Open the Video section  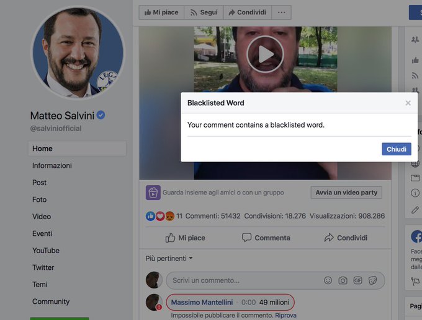tap(42, 217)
